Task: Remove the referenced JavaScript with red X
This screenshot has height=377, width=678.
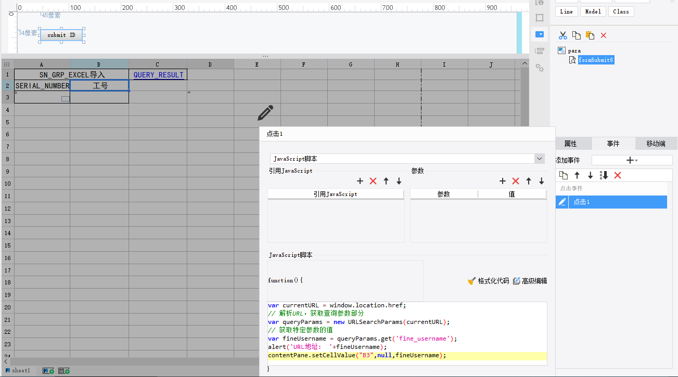Action: [373, 181]
